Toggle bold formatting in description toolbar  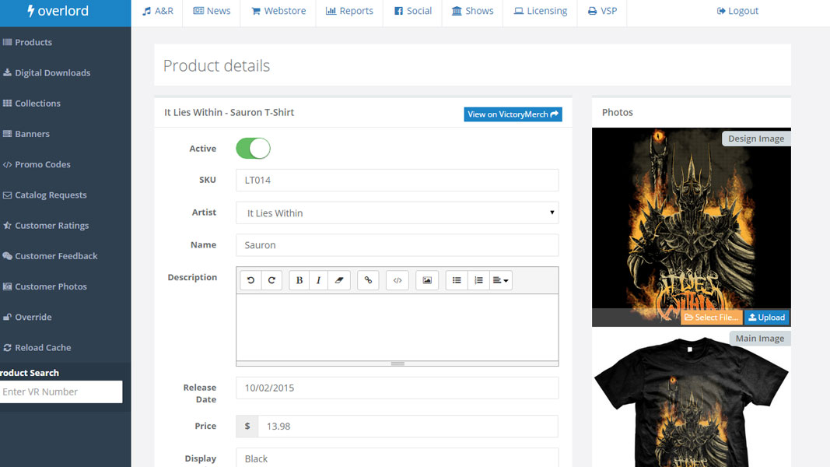(x=299, y=280)
